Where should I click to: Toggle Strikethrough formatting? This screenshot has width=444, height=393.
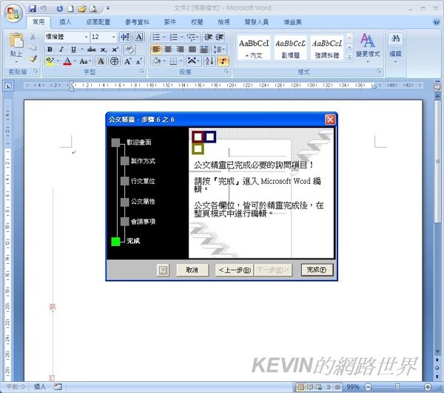[x=91, y=49]
